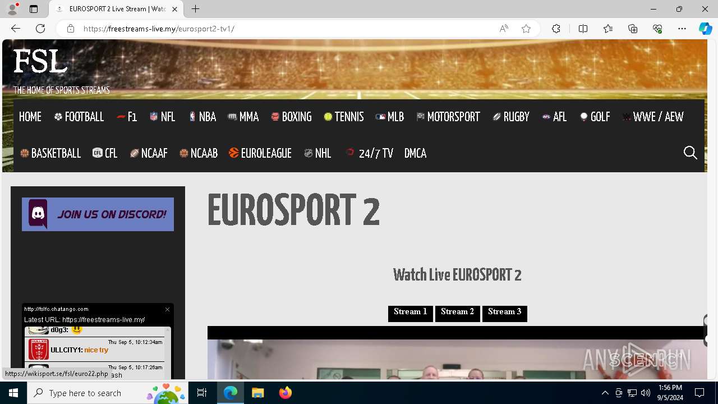
Task: Select Stream 2 button
Action: pyautogui.click(x=458, y=313)
